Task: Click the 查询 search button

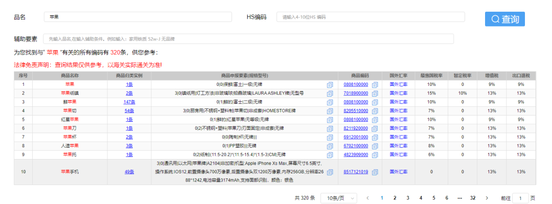Action: coord(505,19)
